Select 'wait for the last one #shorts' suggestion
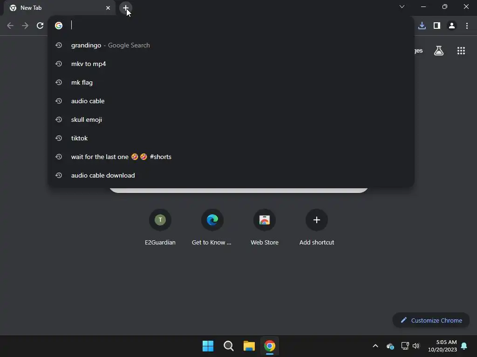477x357 pixels. pyautogui.click(x=231, y=157)
